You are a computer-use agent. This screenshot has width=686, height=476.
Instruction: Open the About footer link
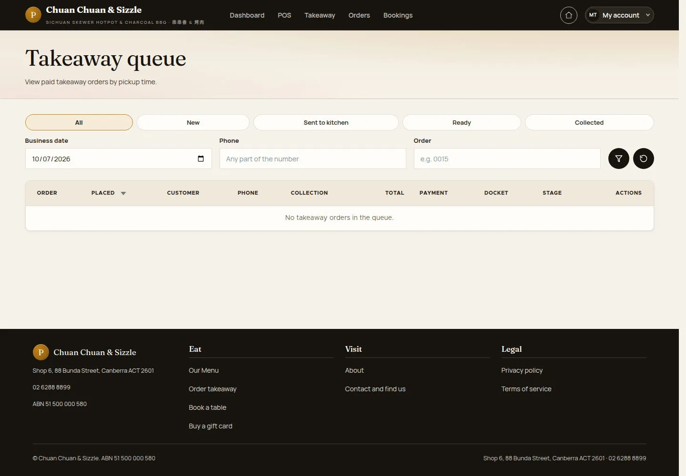[x=354, y=370]
